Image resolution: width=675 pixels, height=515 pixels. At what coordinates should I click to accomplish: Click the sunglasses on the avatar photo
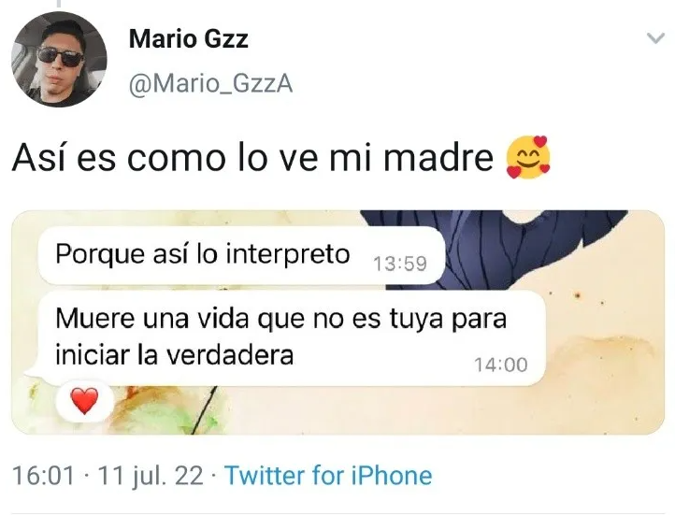(x=60, y=57)
